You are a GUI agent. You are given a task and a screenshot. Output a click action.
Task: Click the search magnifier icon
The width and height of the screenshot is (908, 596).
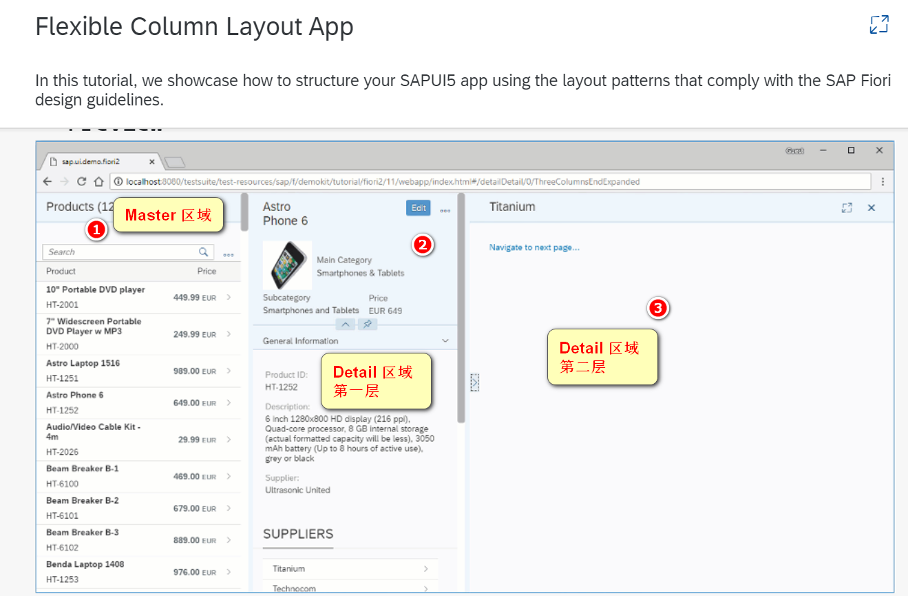(204, 252)
